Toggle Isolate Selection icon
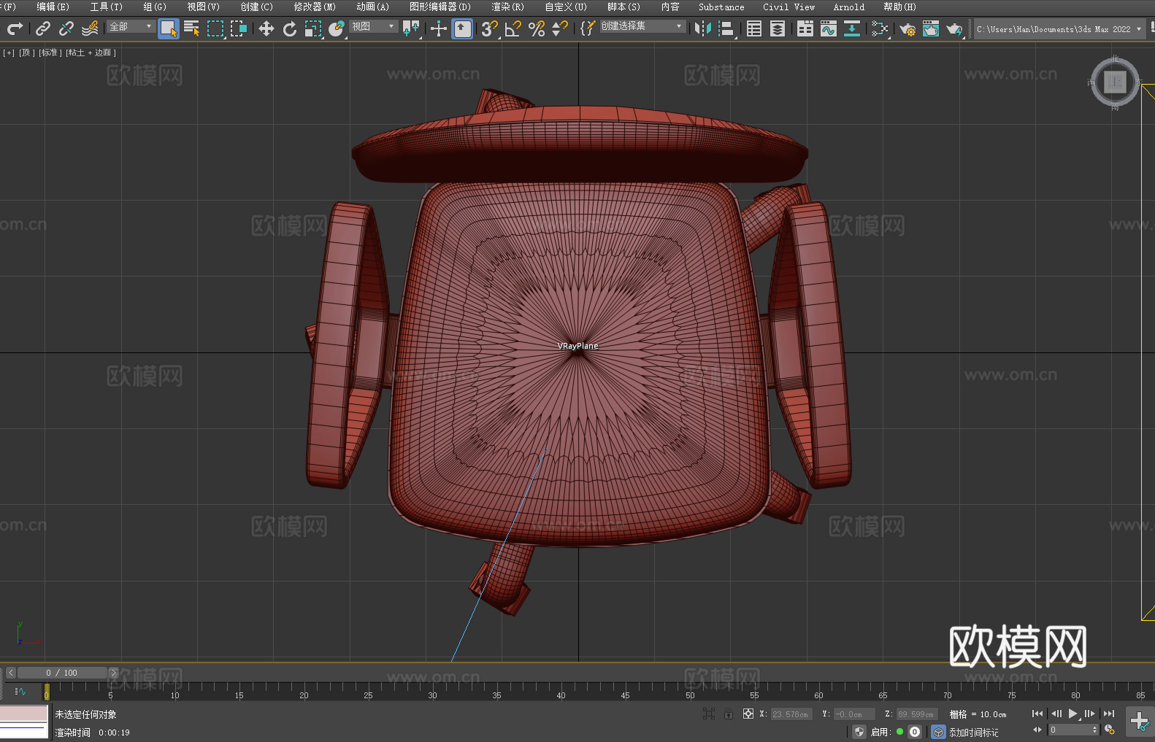 pos(709,714)
